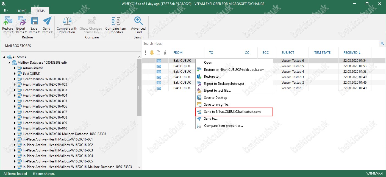The width and height of the screenshot is (386, 177).
Task: Select the HealthMailbox-W16EXC16-007 tree item
Action: click(x=45, y=112)
